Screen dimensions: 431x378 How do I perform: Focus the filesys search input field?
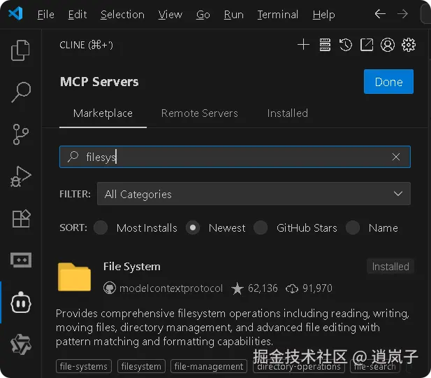click(x=235, y=157)
